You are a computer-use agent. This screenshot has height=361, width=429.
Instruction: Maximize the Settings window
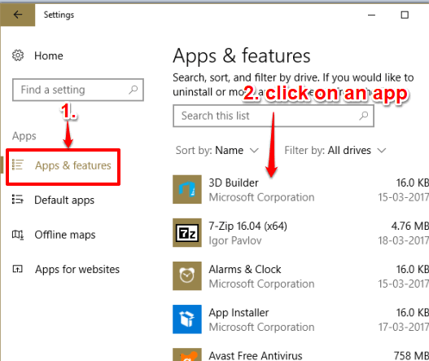[x=405, y=15]
